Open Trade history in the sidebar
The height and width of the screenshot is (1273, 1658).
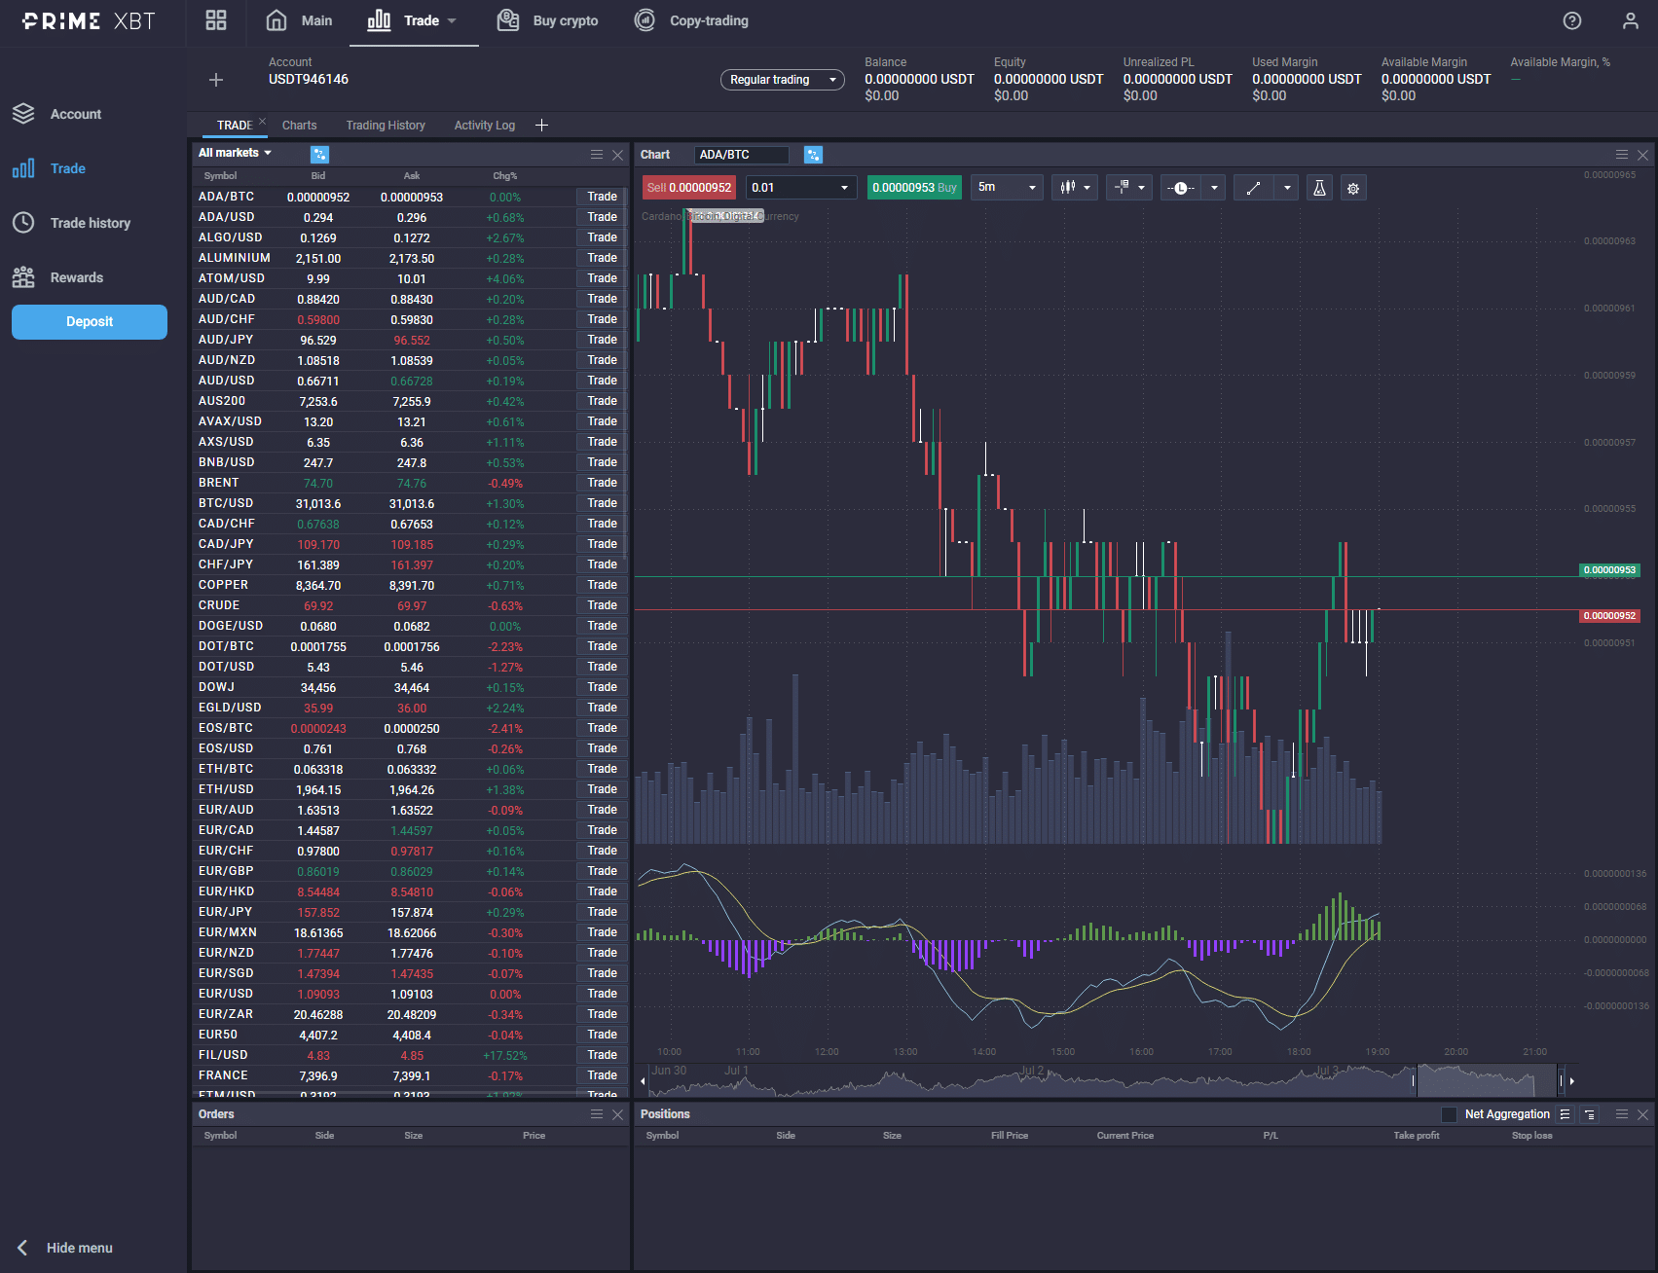pos(91,223)
